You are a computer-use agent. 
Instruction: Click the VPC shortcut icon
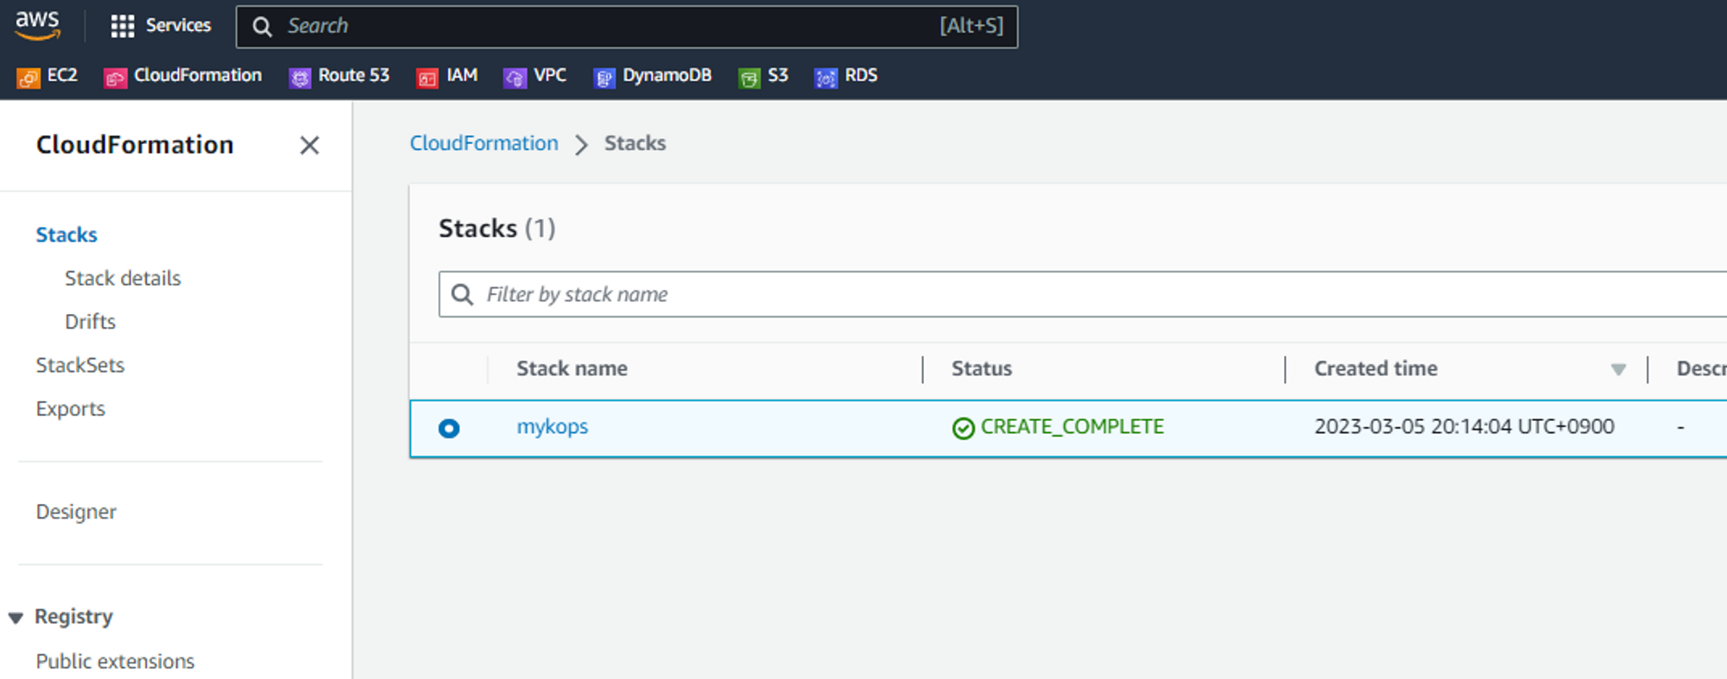pos(515,78)
